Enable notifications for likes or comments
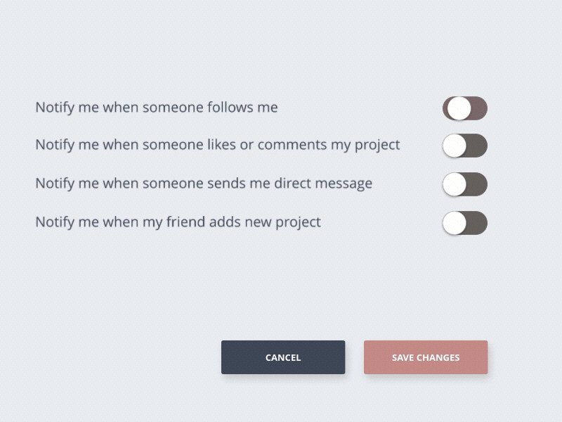 coord(465,146)
